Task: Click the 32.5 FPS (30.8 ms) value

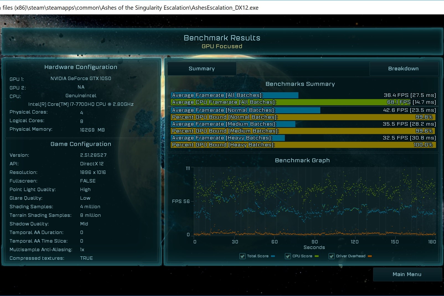Action: (x=409, y=138)
